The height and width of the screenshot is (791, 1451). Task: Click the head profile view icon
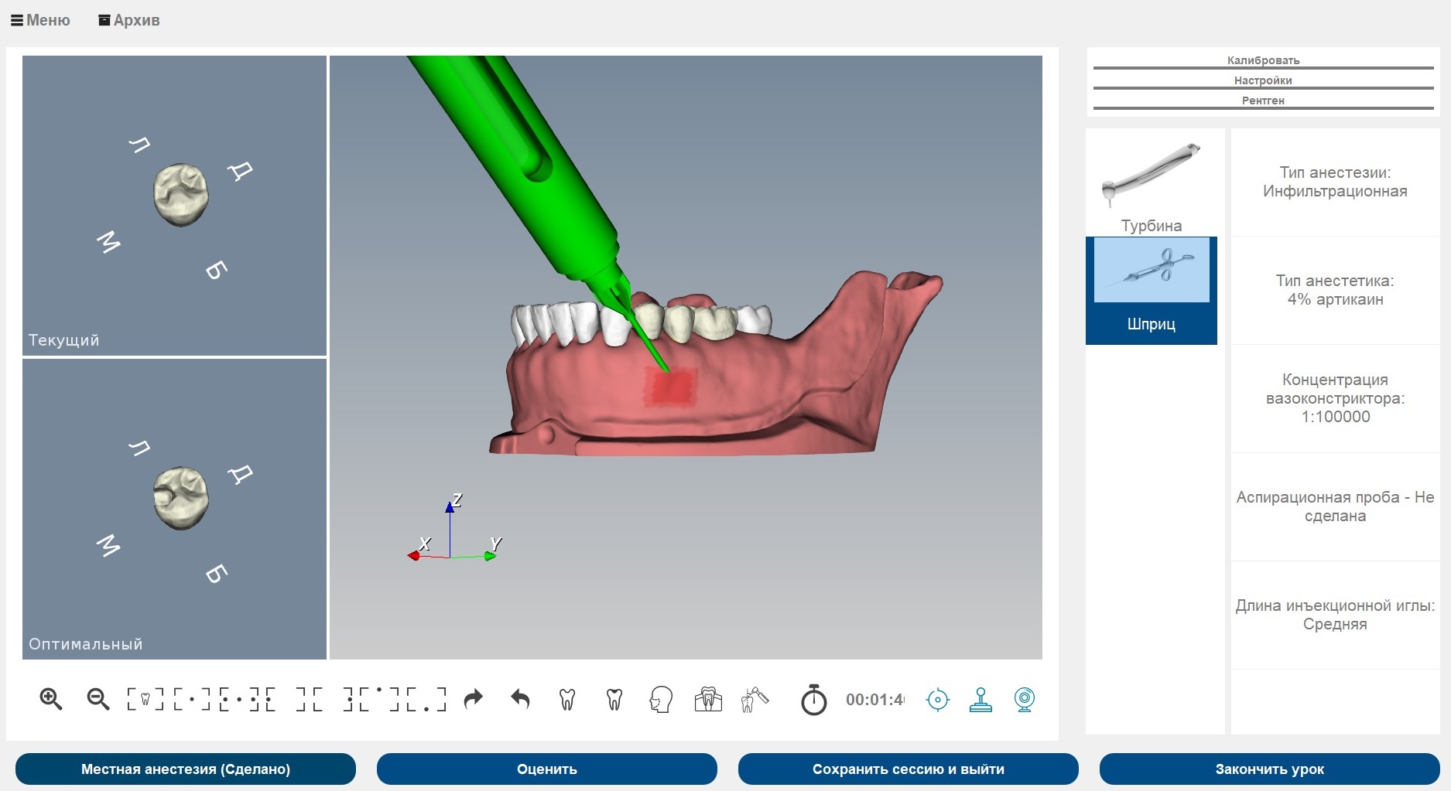[x=661, y=699]
